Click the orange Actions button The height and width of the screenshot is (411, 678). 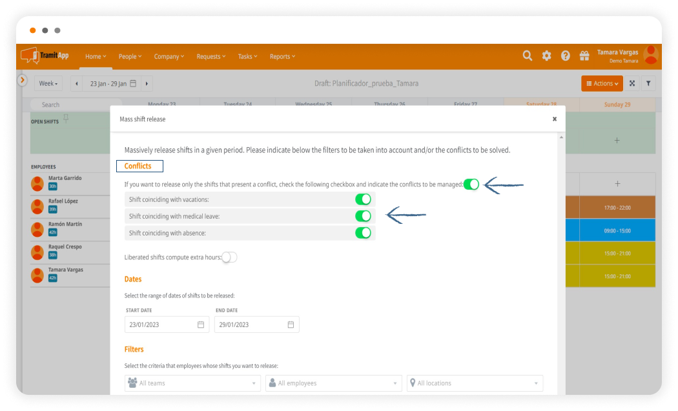pyautogui.click(x=602, y=83)
